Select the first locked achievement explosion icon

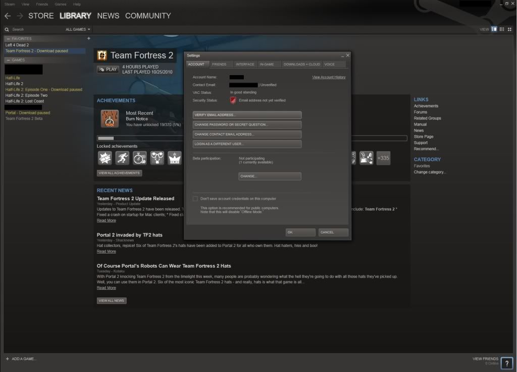105,158
